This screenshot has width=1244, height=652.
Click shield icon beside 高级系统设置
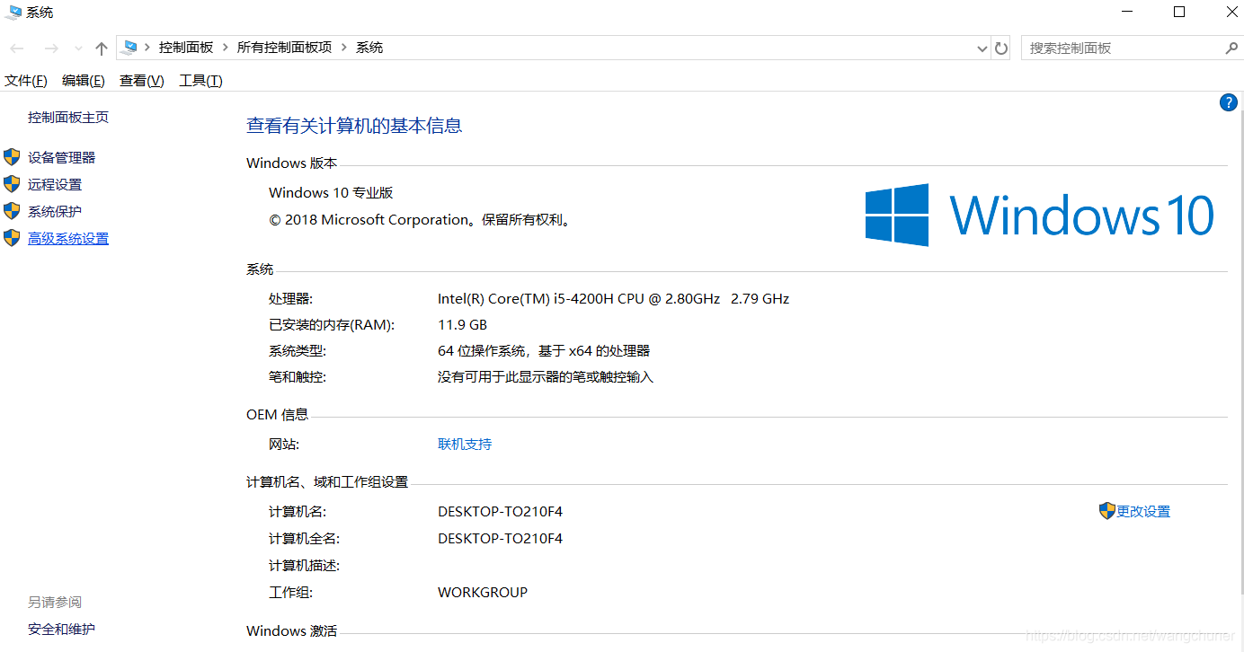(x=12, y=238)
